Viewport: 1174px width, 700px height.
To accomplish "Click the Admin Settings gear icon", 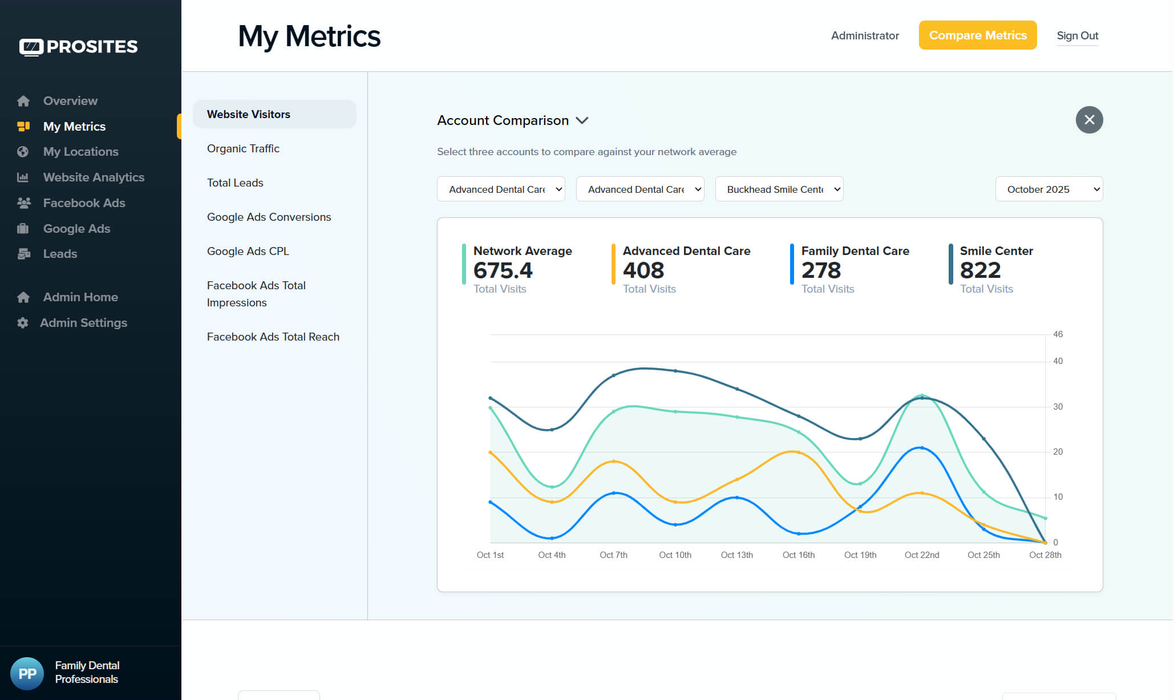I will pyautogui.click(x=22, y=323).
